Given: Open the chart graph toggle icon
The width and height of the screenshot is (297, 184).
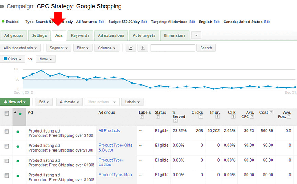Looking at the screenshot, I should pos(131,48).
